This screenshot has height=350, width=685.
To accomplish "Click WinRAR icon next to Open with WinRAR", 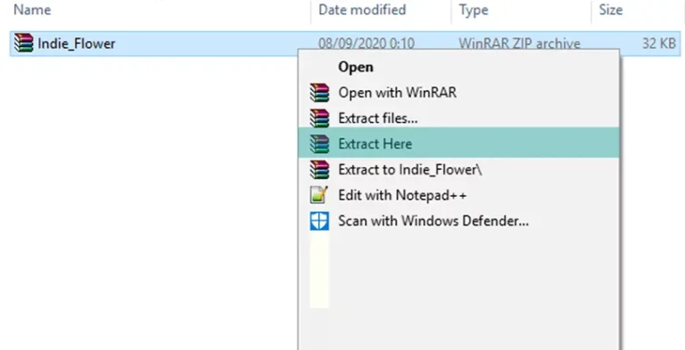I will coord(319,93).
